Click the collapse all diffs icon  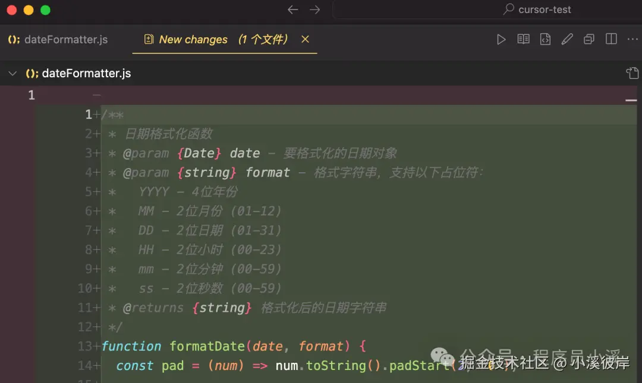point(589,39)
